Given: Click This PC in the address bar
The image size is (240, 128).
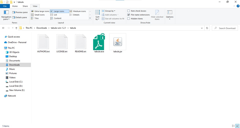Looking at the screenshot, I should (29, 28).
